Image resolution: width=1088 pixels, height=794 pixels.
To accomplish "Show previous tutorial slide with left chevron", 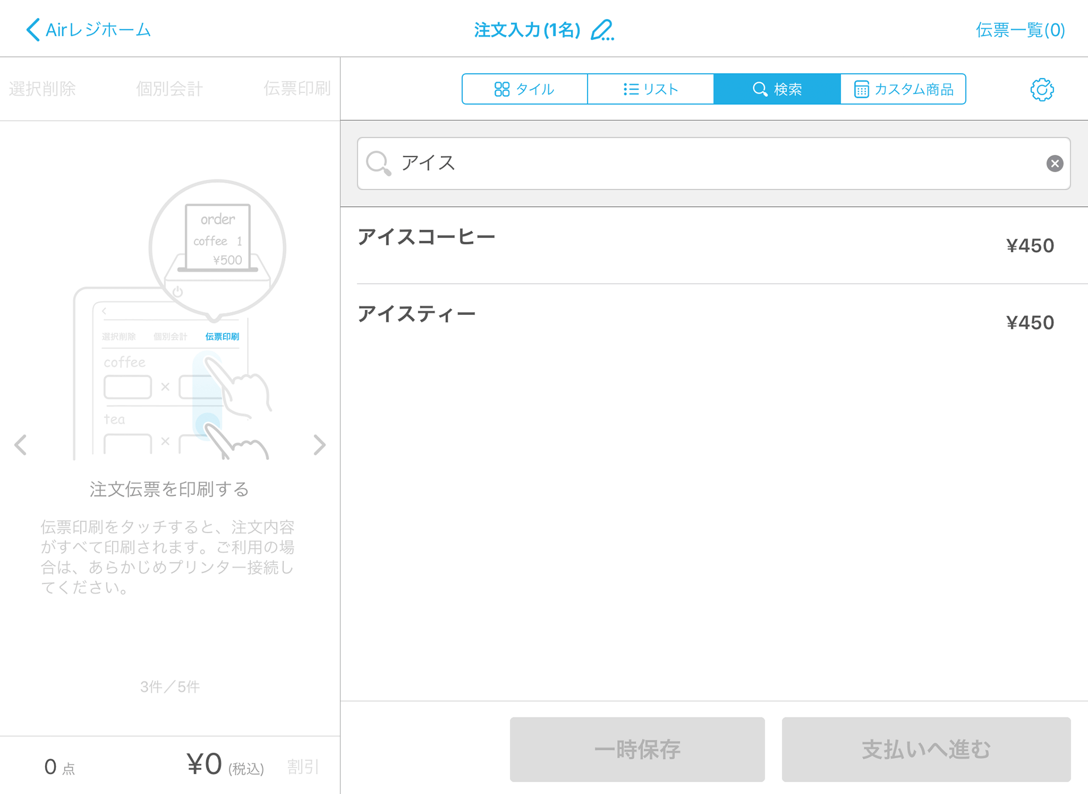I will [21, 445].
